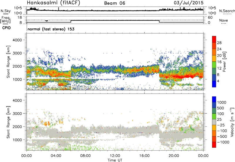The image size is (235, 162).
Task: Click the 08:00 time tick label
Action: (x=85, y=156)
